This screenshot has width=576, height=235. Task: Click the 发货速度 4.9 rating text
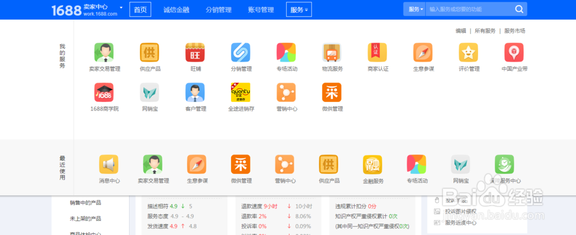(x=162, y=226)
